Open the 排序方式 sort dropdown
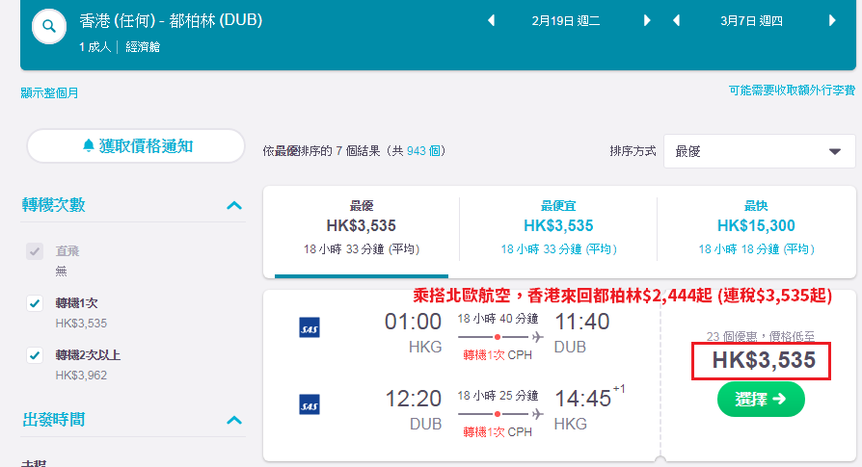 point(759,151)
